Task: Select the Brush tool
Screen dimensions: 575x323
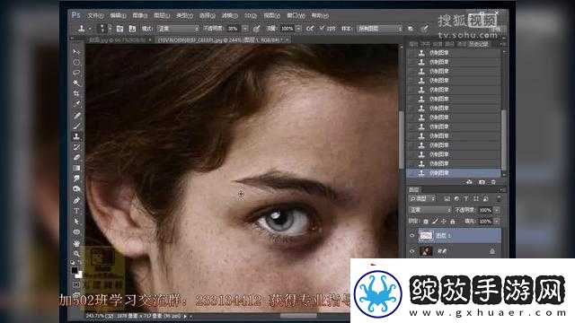Action: 76,127
